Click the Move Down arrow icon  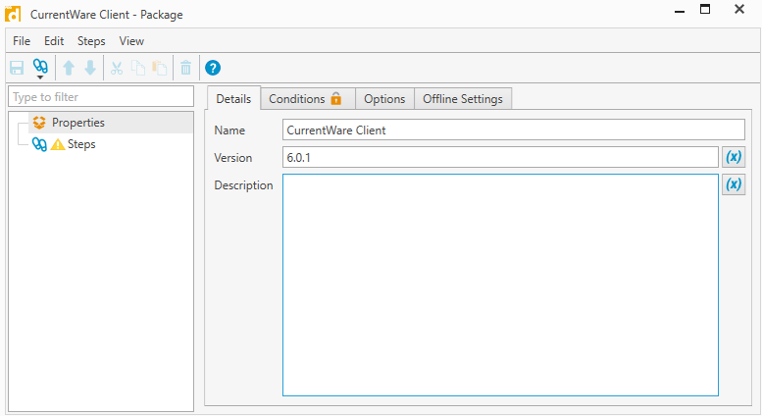point(90,68)
